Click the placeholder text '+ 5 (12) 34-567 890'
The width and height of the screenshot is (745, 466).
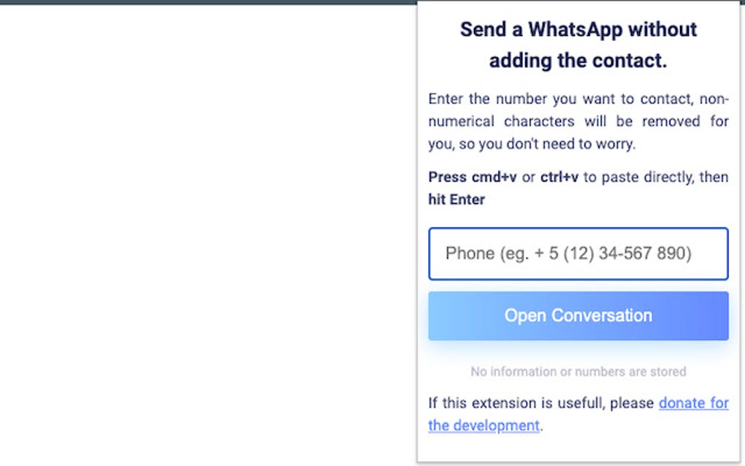613,253
